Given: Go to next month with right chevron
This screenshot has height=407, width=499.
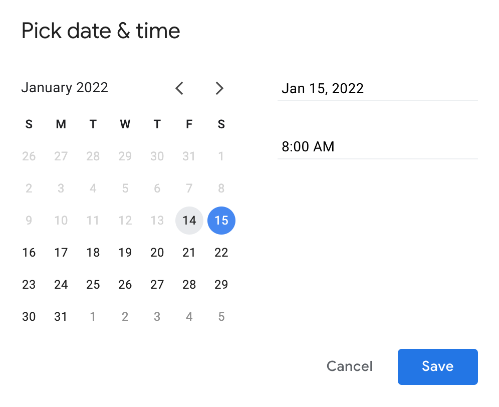Looking at the screenshot, I should [x=219, y=89].
